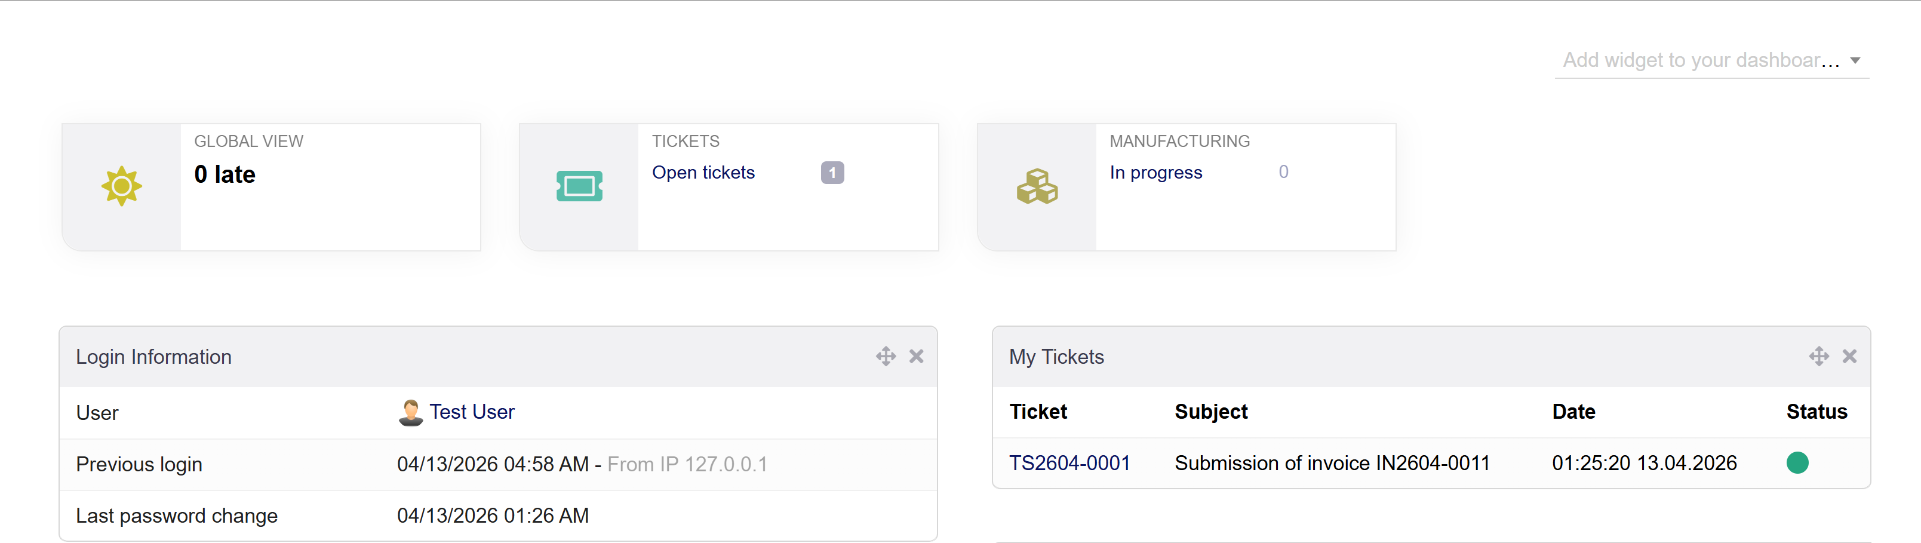Screen dimensions: 1921x543
Task: Open the Open tickets list
Action: point(703,172)
